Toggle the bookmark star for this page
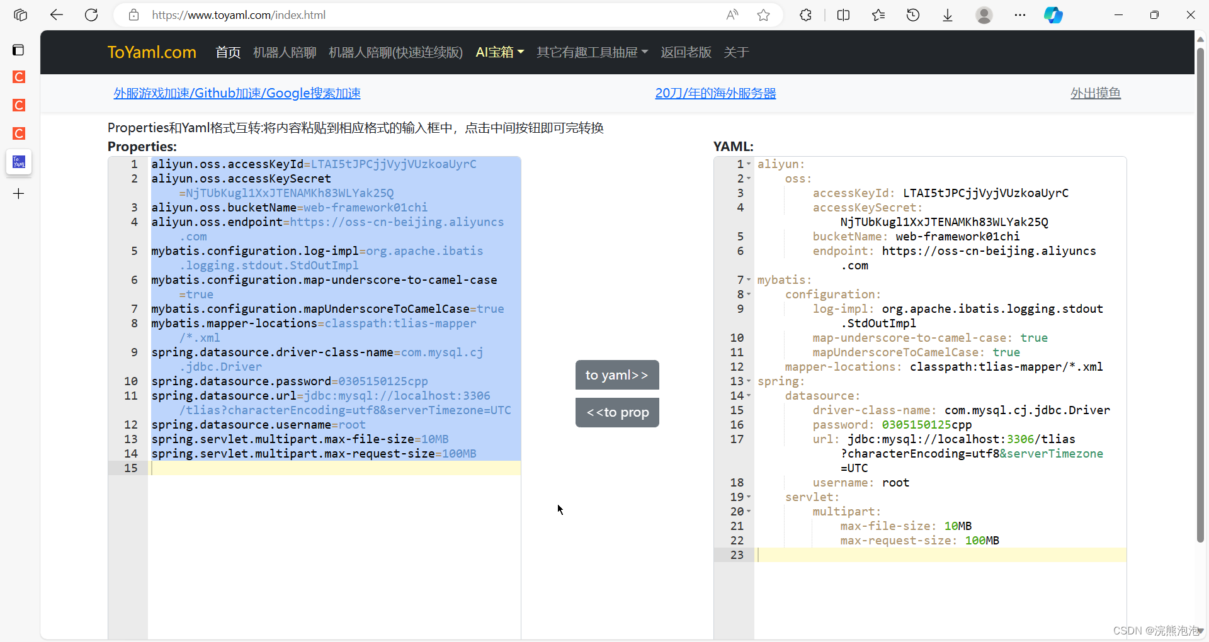The image size is (1209, 642). coord(763,14)
